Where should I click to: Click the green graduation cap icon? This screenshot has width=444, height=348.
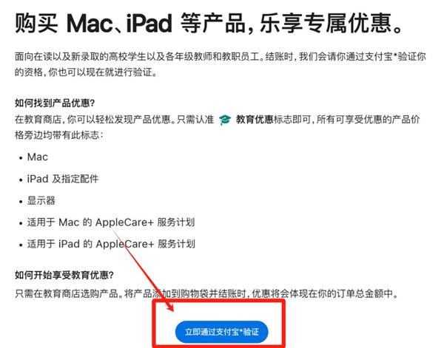[x=225, y=120]
